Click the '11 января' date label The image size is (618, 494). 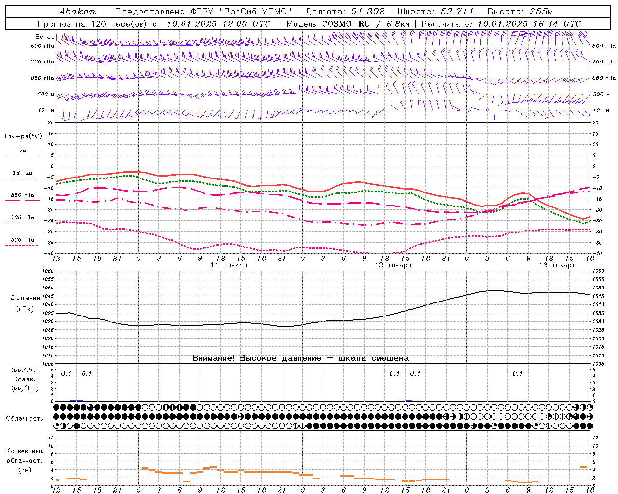[229, 265]
